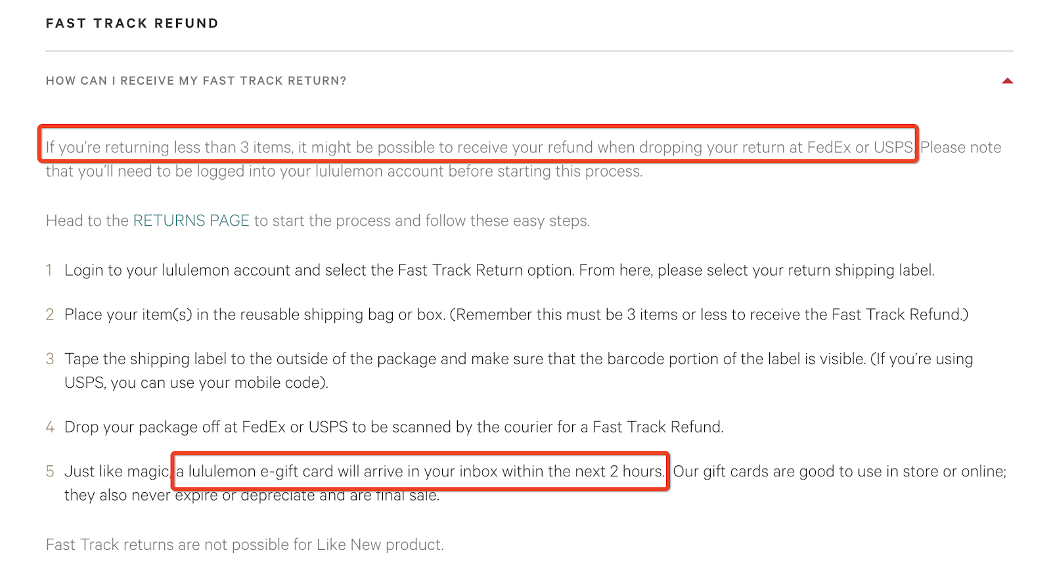Click the highlighted text about returning less than 3 items
The height and width of the screenshot is (584, 1051).
478,147
